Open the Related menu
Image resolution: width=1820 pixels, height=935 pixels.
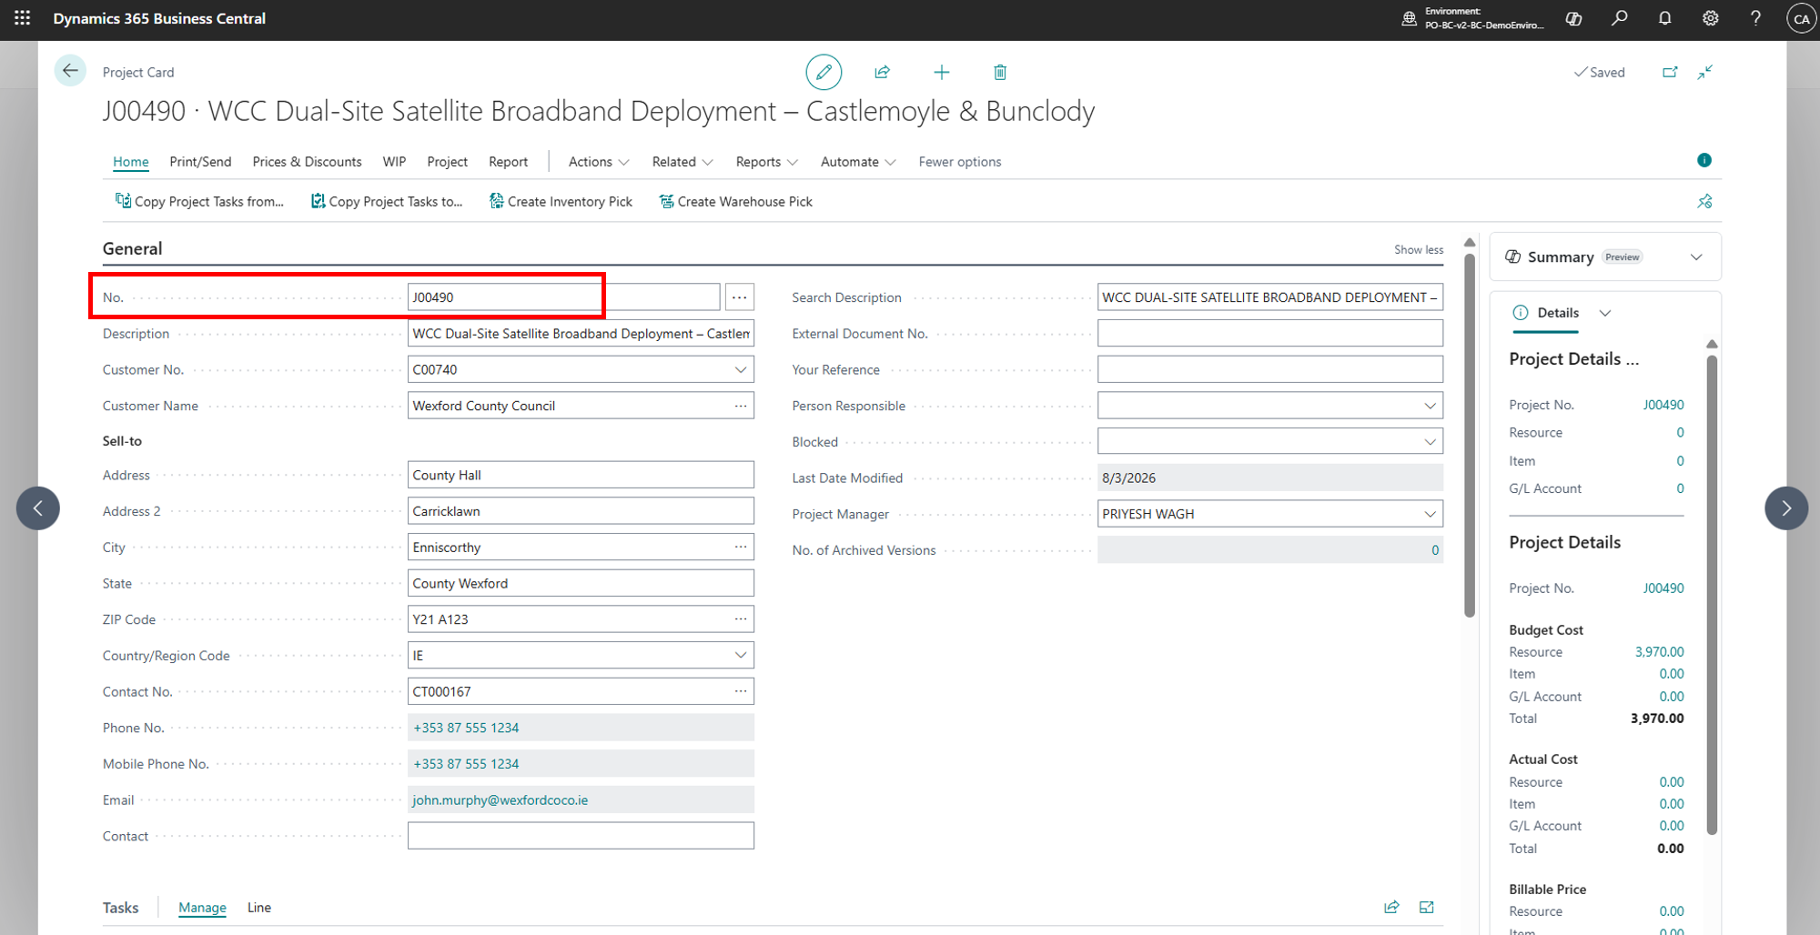coord(682,162)
